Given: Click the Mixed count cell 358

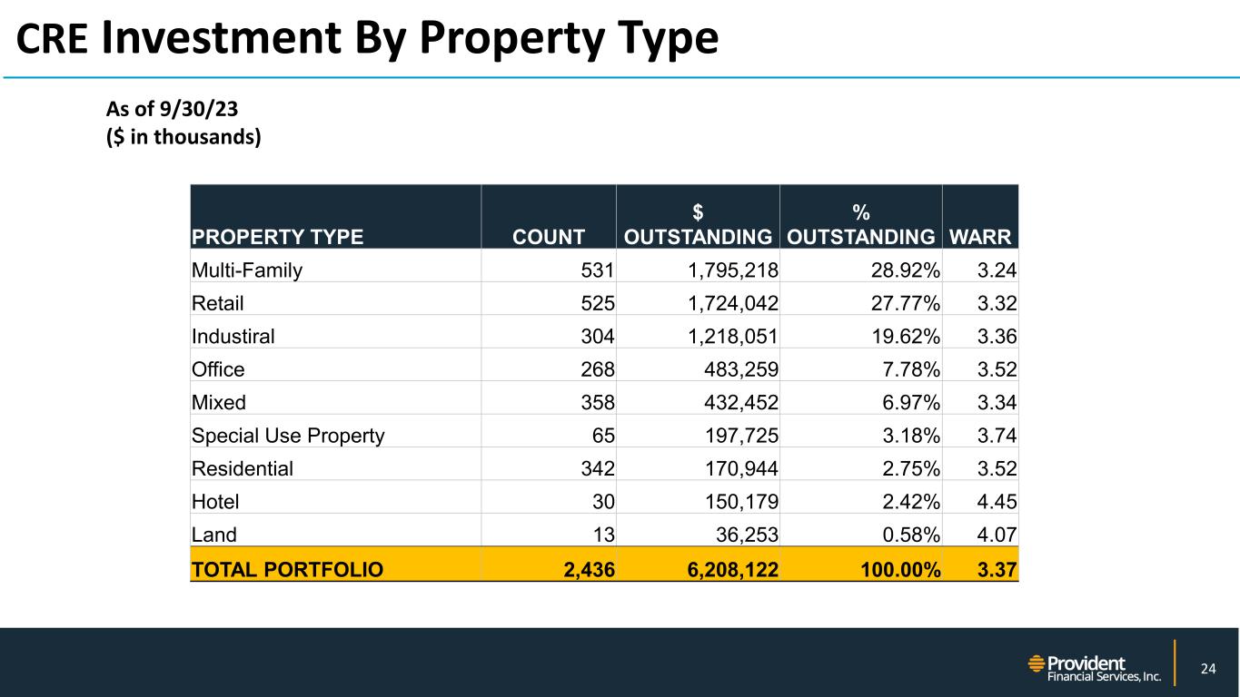Looking at the screenshot, I should 598,402.
